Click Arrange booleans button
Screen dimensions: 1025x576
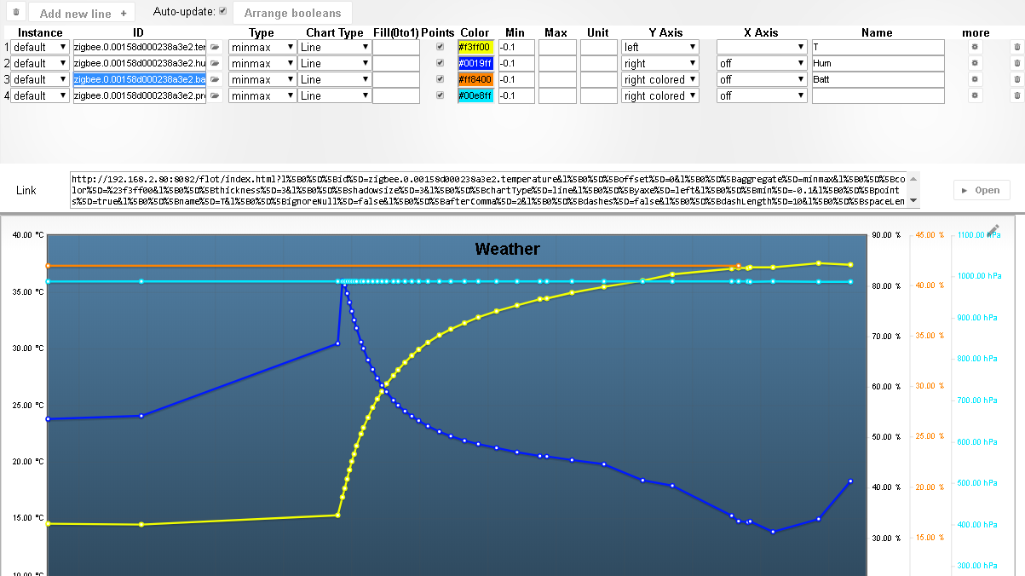pyautogui.click(x=293, y=14)
